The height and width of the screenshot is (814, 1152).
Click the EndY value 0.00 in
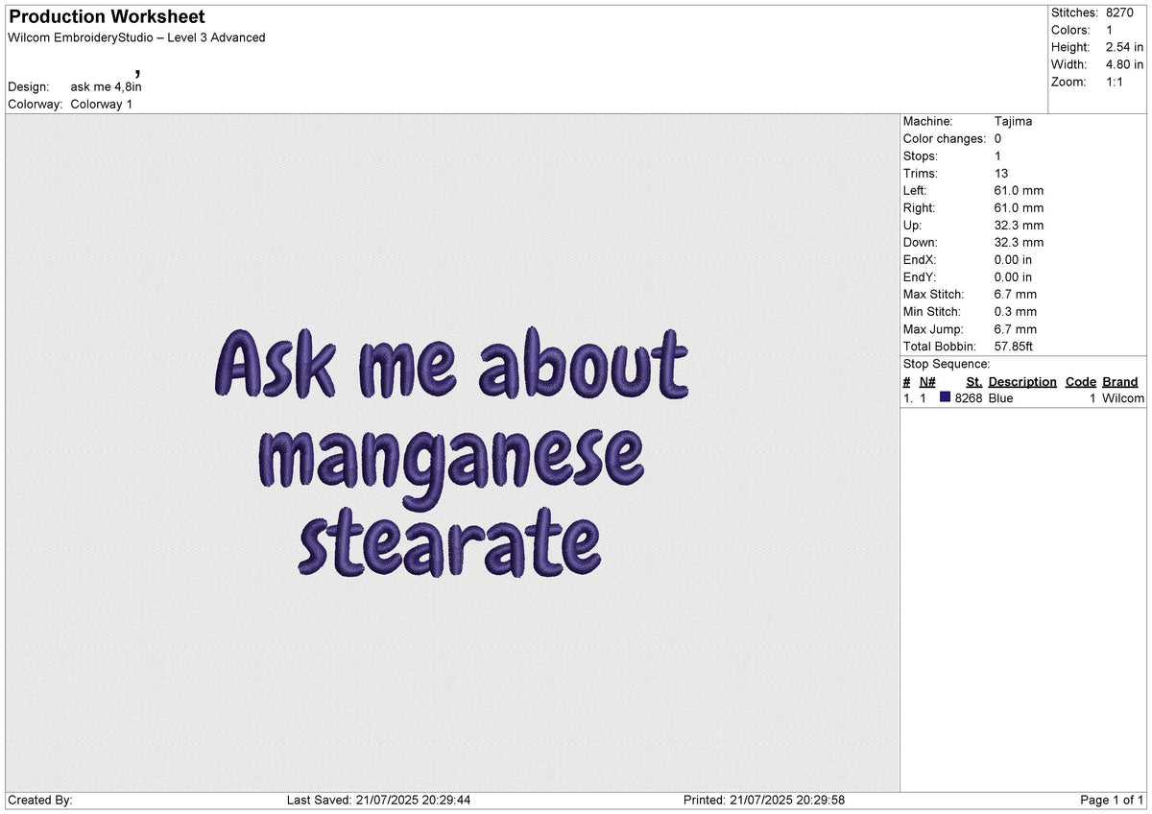point(1014,276)
